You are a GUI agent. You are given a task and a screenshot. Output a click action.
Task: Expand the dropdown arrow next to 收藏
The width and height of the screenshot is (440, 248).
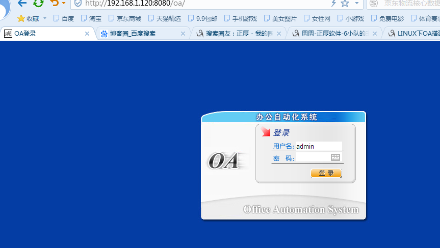45,18
